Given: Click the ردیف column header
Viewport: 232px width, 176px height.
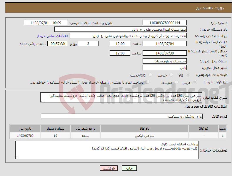Looking at the screenshot, I should coord(223,129).
